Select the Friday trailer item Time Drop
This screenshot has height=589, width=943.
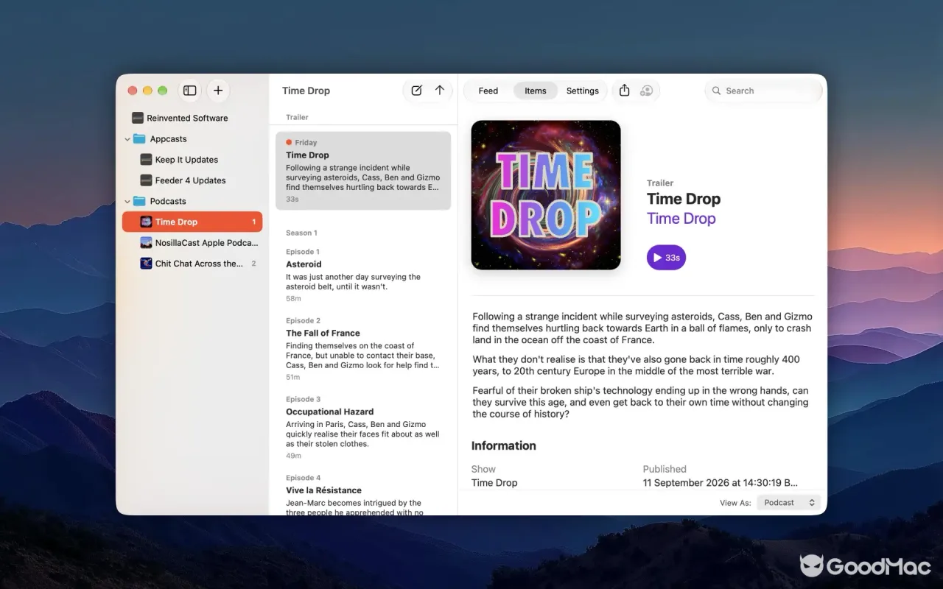click(363, 171)
